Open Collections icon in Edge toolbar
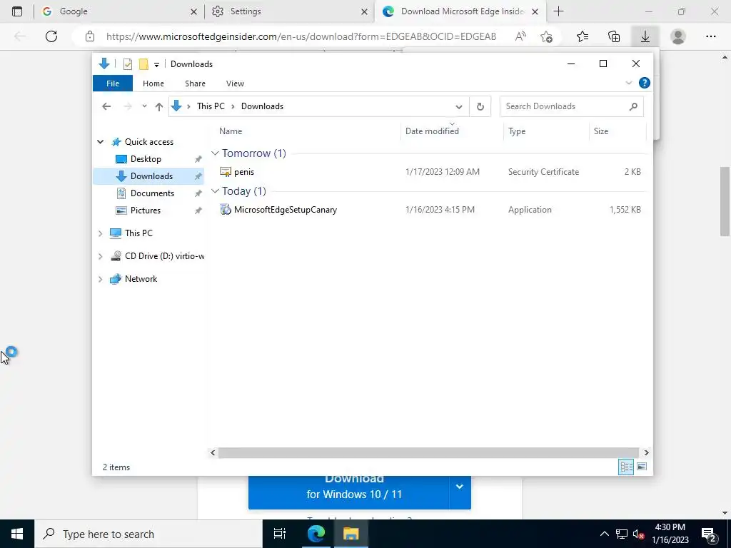This screenshot has width=731, height=548. [614, 36]
